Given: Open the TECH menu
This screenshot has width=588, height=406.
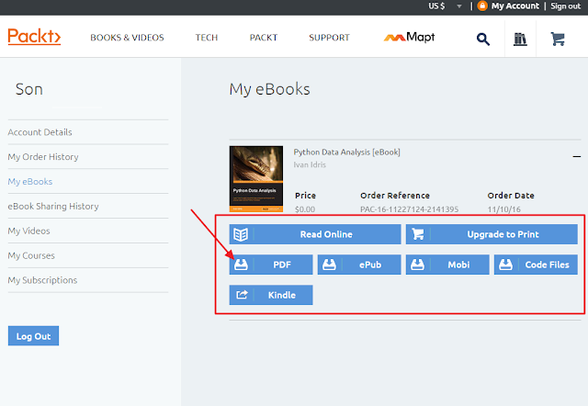Looking at the screenshot, I should [207, 38].
